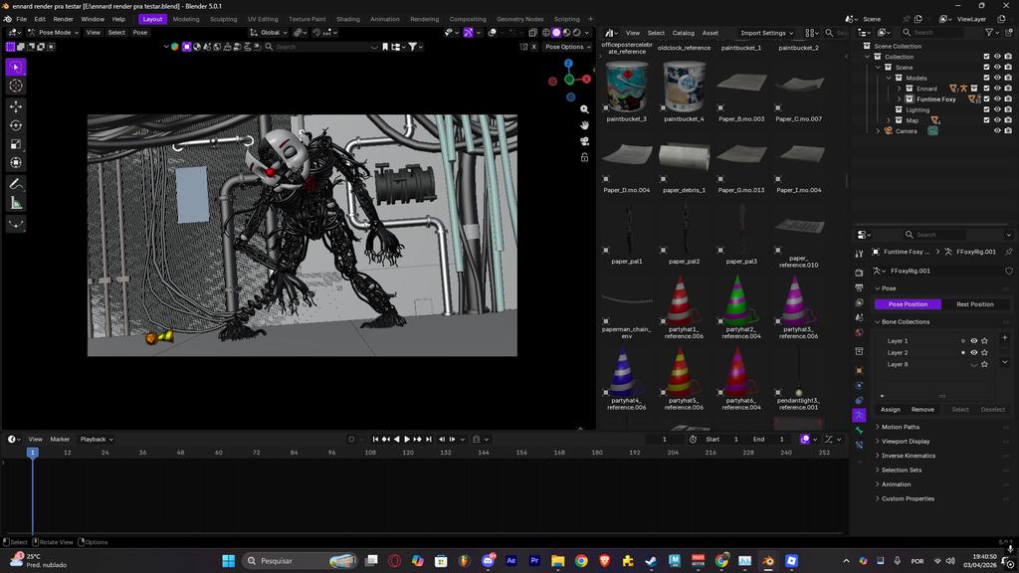The width and height of the screenshot is (1019, 573).
Task: Toggle X-ray display in viewport header
Action: click(x=532, y=33)
